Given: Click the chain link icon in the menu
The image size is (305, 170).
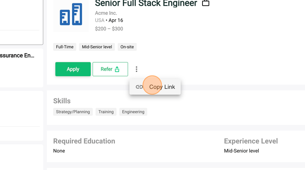Looking at the screenshot, I should point(139,87).
